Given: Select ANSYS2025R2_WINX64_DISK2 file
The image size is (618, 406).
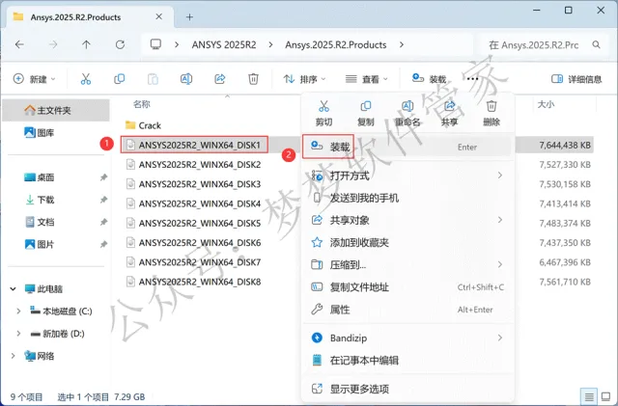Looking at the screenshot, I should (193, 165).
